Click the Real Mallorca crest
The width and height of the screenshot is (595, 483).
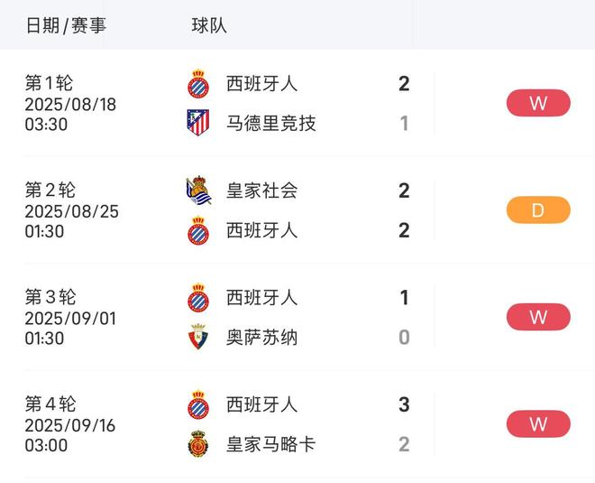197,444
